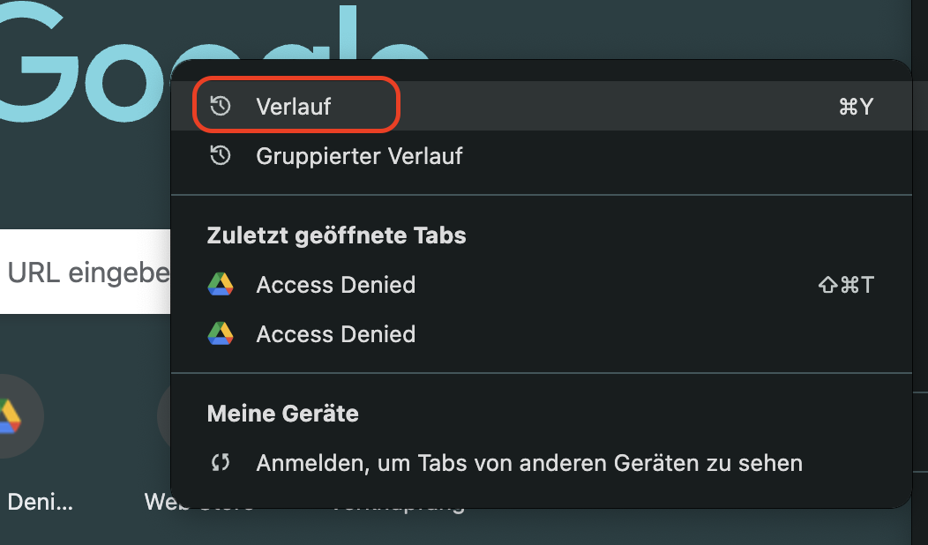Click the clock icon beside Gruppierter Verlauf

221,156
